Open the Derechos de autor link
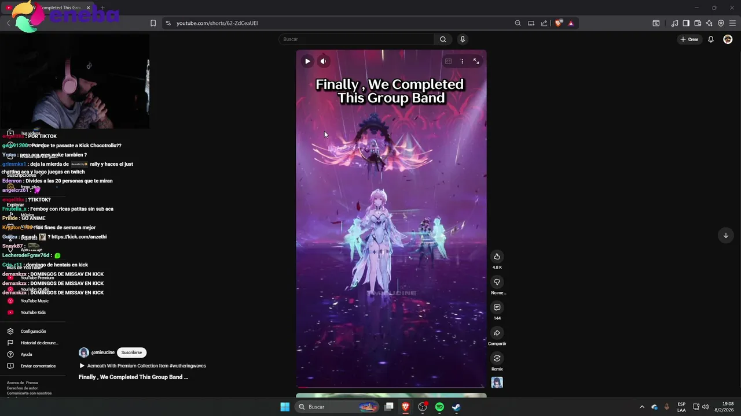741x416 pixels. click(x=22, y=388)
